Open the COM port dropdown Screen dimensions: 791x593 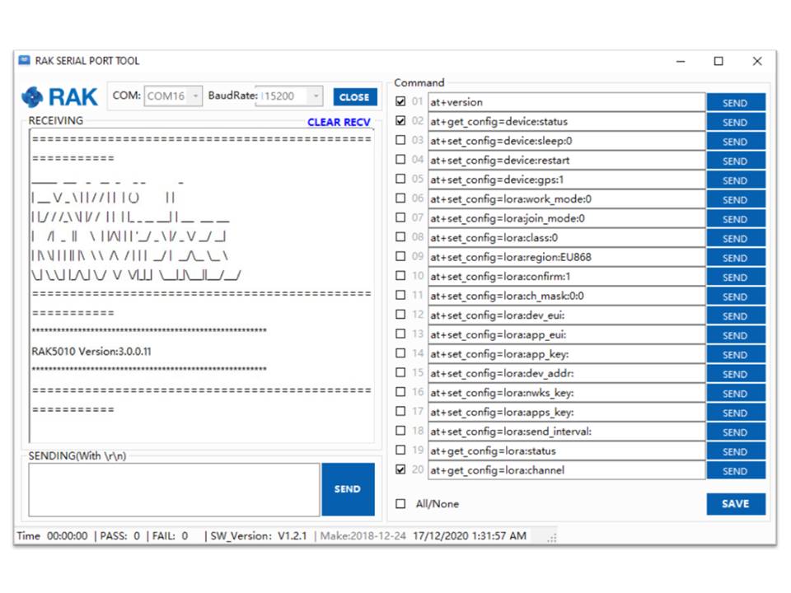point(195,96)
